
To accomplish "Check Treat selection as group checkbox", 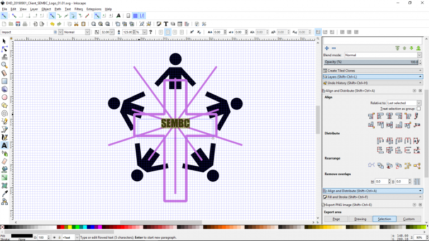I will 418,109.
